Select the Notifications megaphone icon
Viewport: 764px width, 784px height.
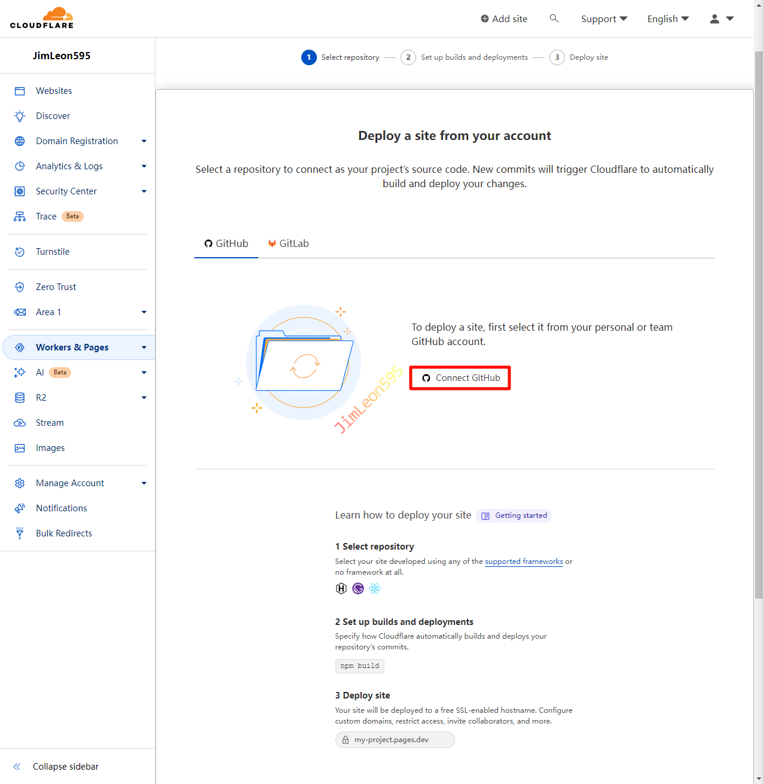pyautogui.click(x=20, y=508)
